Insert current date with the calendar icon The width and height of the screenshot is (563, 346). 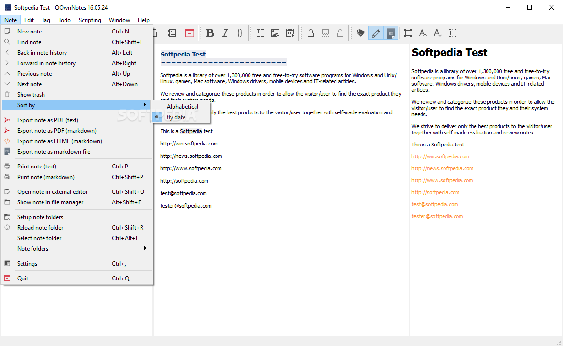[290, 33]
